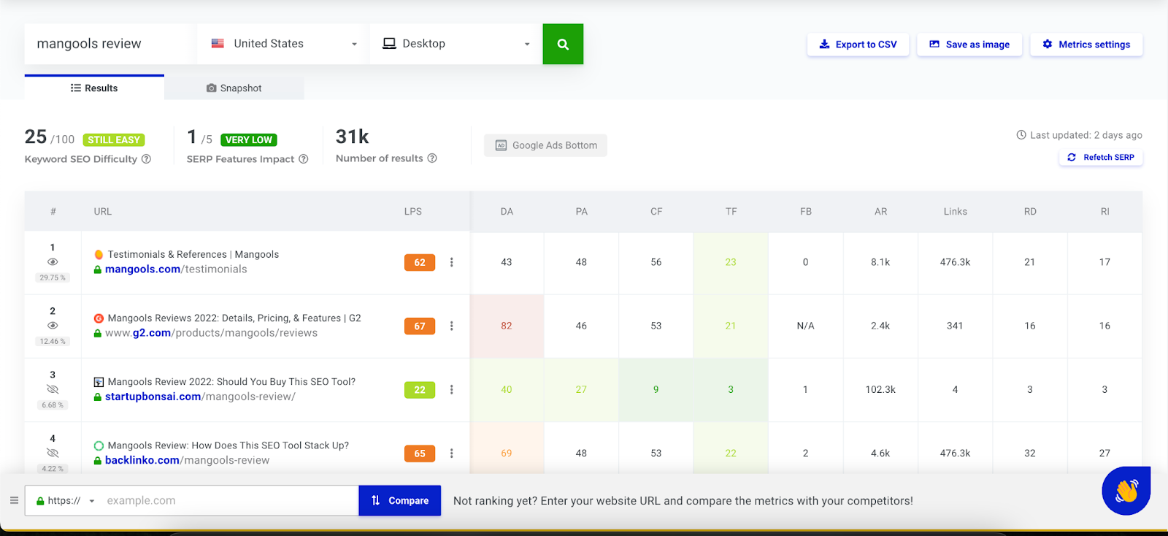Screen dimensions: 1168x536
Task: Click Backlinko favicon in result 4
Action: [99, 445]
